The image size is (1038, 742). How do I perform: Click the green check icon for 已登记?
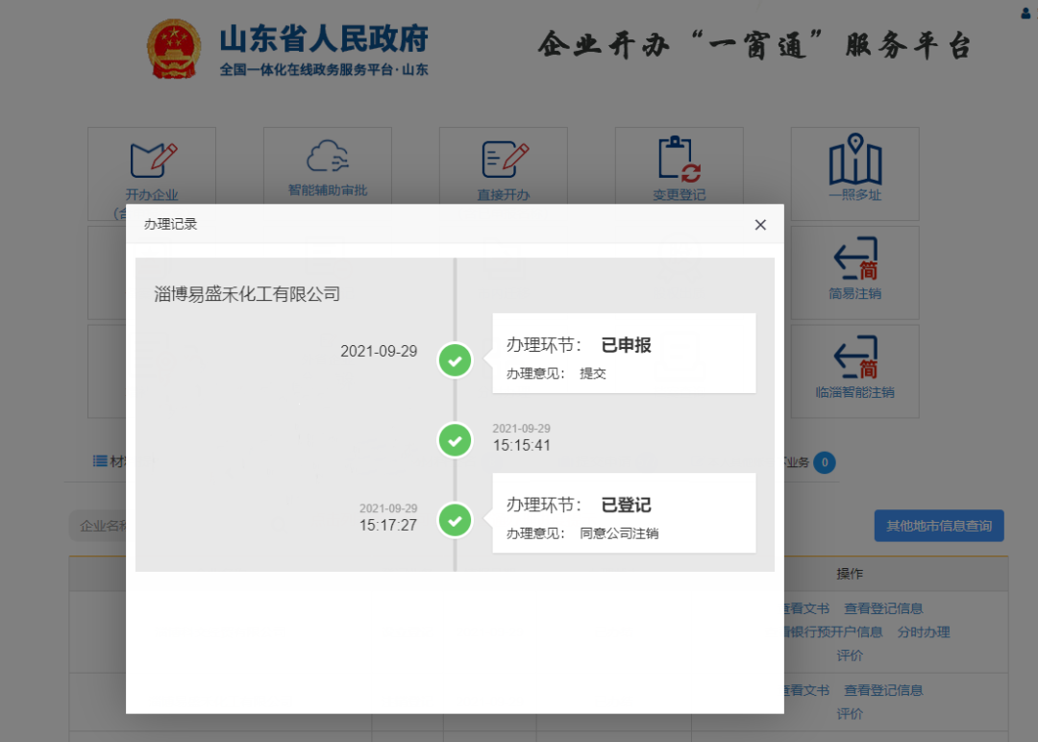click(x=455, y=520)
